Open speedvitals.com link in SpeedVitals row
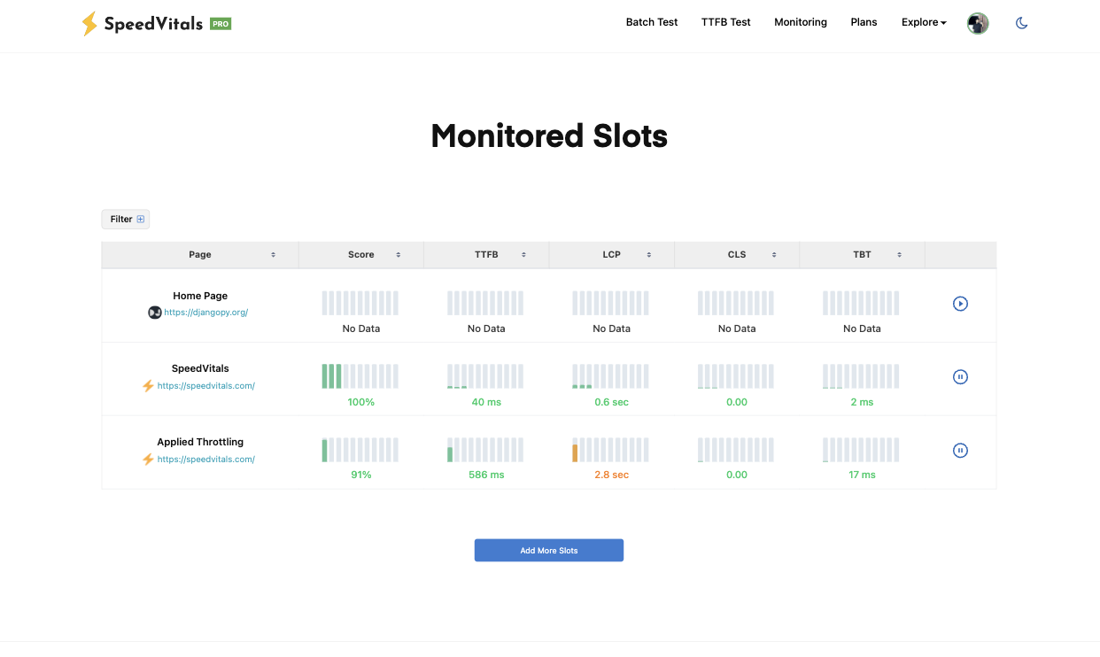Screen dimensions: 1100x657 point(206,386)
